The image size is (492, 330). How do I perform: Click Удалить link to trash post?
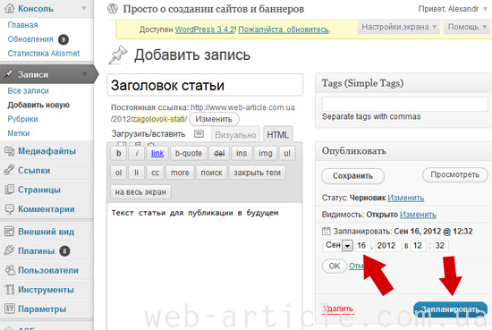tap(338, 309)
